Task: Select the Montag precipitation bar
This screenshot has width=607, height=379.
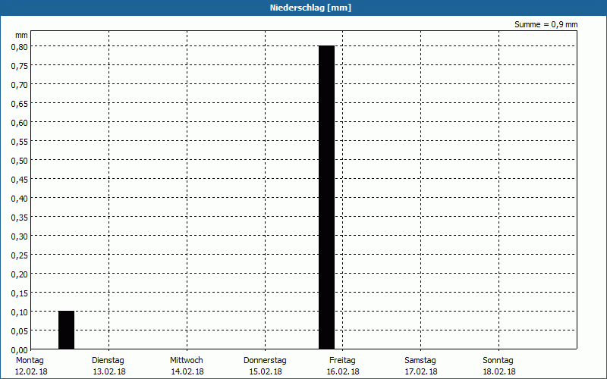Action: (x=66, y=330)
